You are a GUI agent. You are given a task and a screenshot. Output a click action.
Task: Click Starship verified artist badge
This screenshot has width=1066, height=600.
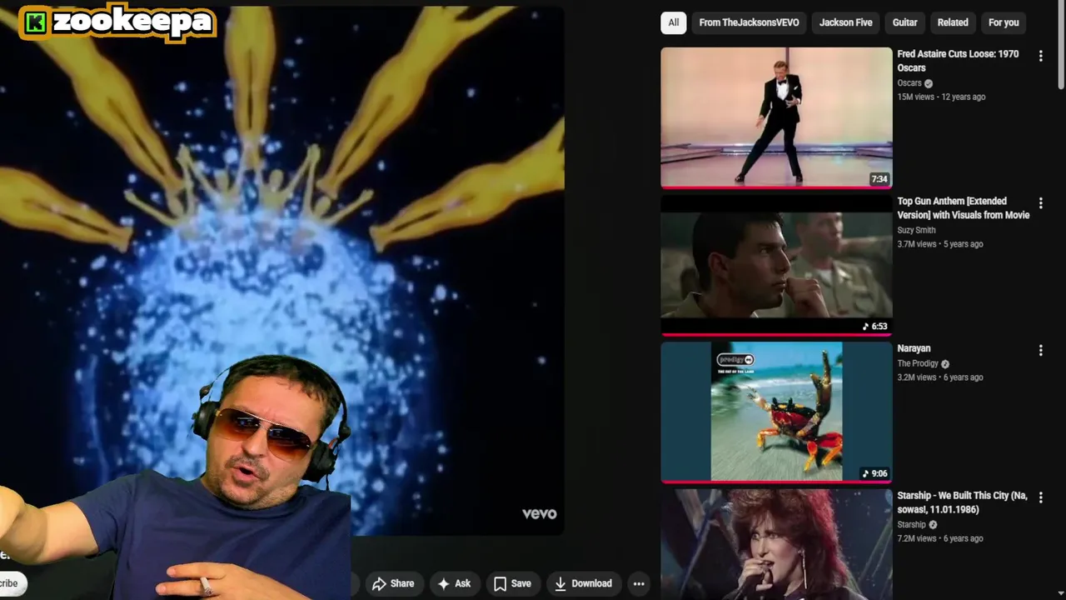click(x=933, y=525)
